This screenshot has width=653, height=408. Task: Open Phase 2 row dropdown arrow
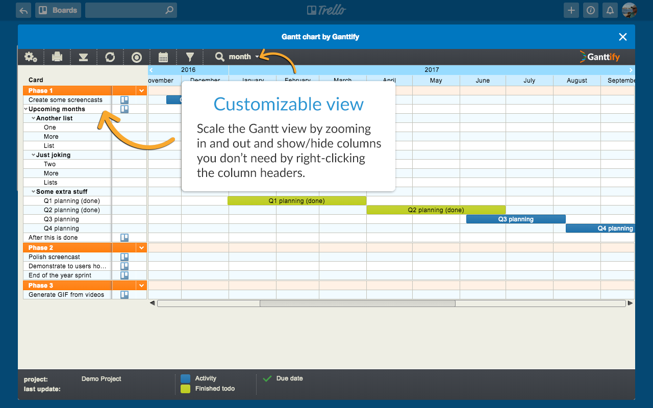[141, 248]
